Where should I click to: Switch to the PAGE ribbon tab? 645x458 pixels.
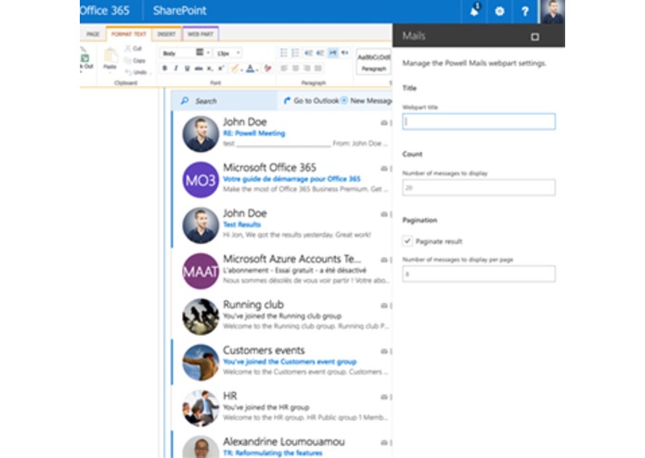point(93,34)
